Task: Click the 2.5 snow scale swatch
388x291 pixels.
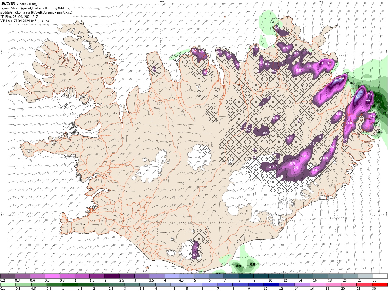Action: pos(127,276)
